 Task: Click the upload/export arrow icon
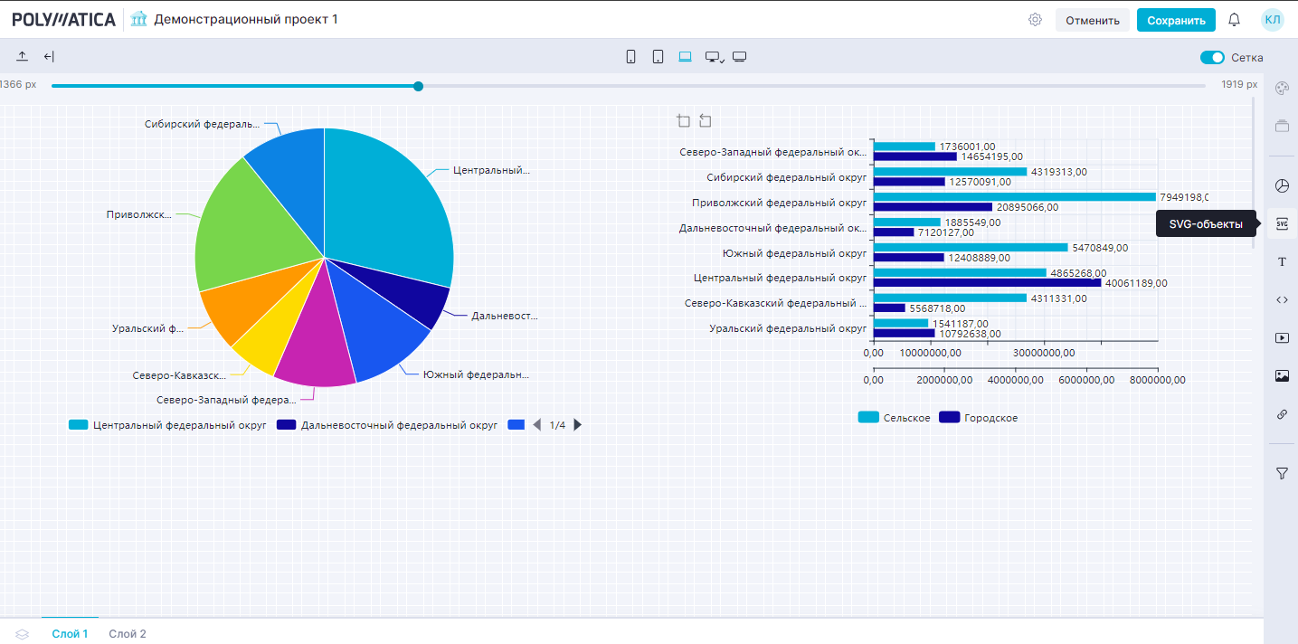tap(23, 57)
